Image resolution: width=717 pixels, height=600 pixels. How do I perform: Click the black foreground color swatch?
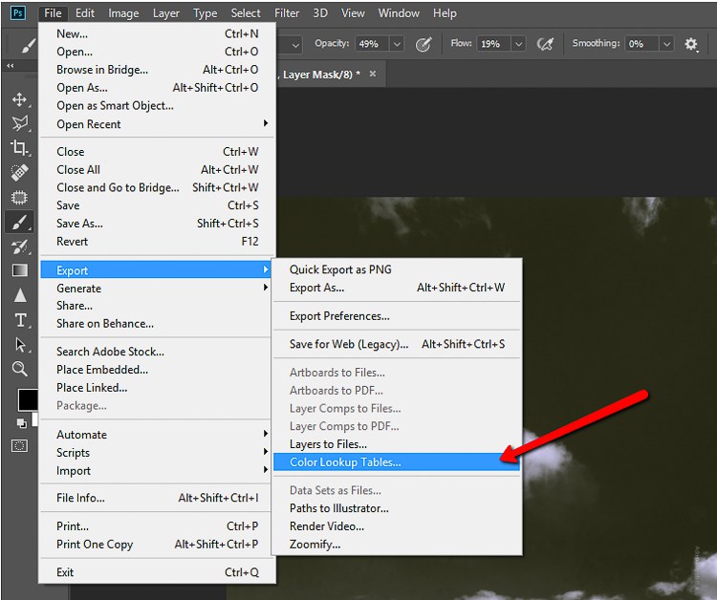[x=28, y=400]
